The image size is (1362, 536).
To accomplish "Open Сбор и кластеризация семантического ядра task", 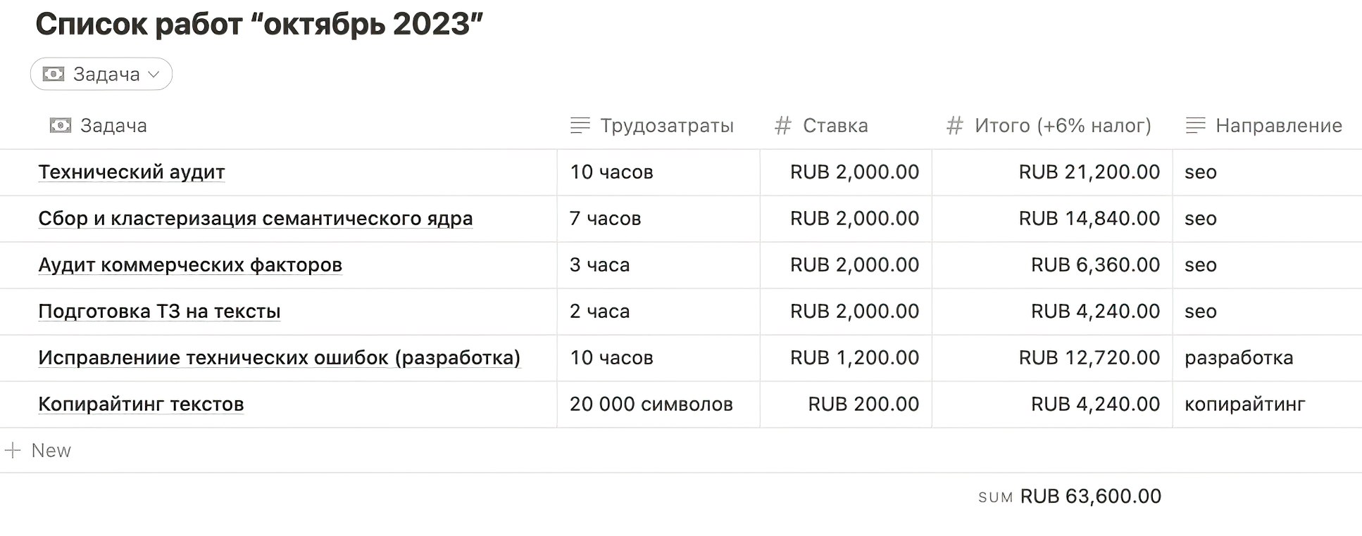I will [x=255, y=218].
